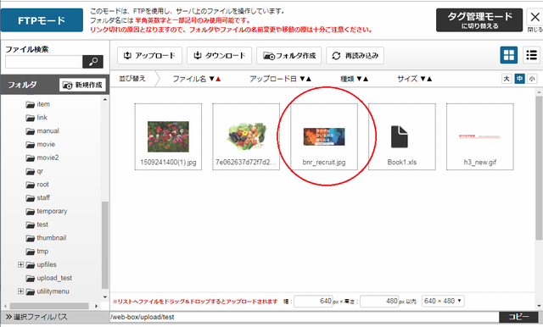Screen dimensions: 543x327
Task: Select the Book1.xls file icon
Action: [402, 136]
